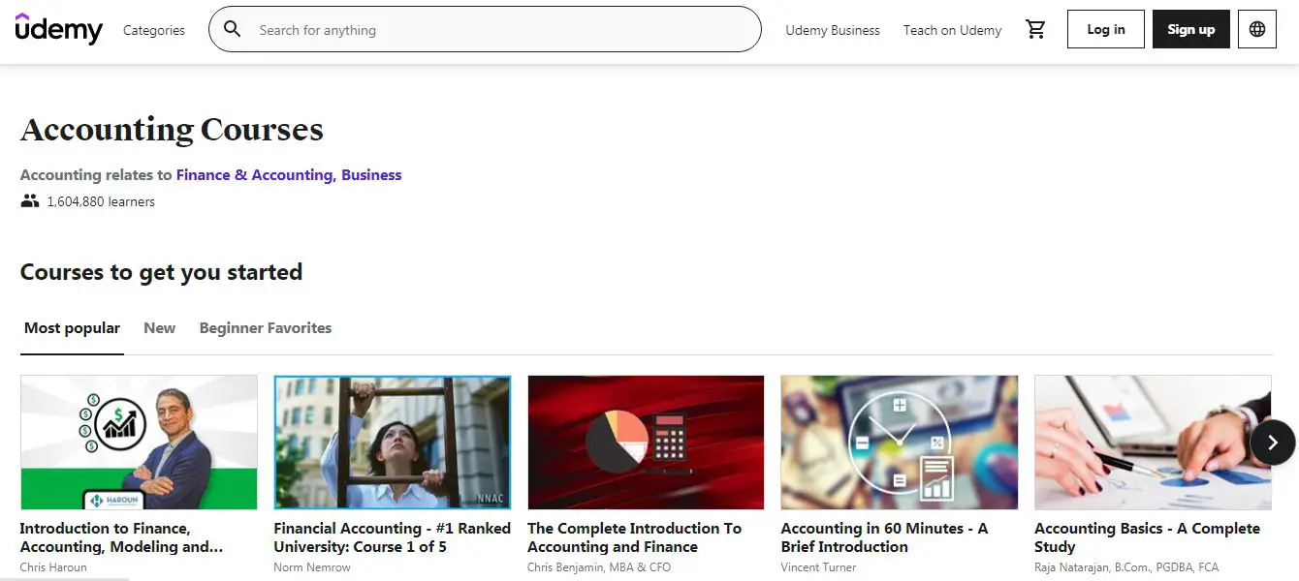Open Chris Haroun's finance course thumbnail
This screenshot has width=1299, height=581.
click(x=139, y=443)
